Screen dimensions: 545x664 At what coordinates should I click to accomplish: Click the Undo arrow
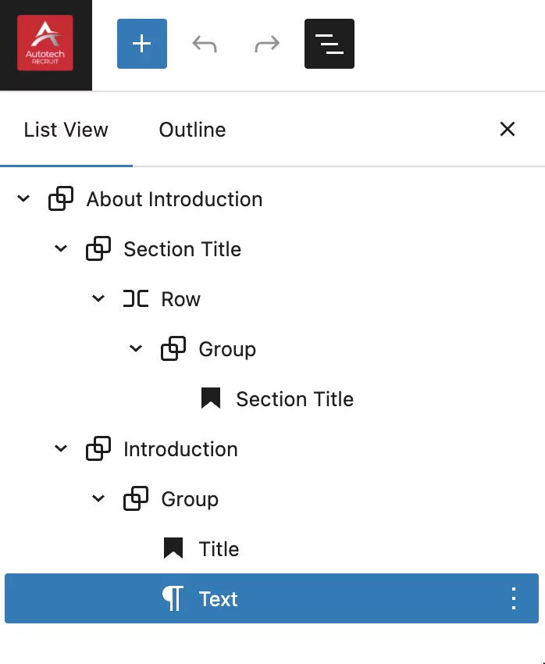tap(205, 44)
